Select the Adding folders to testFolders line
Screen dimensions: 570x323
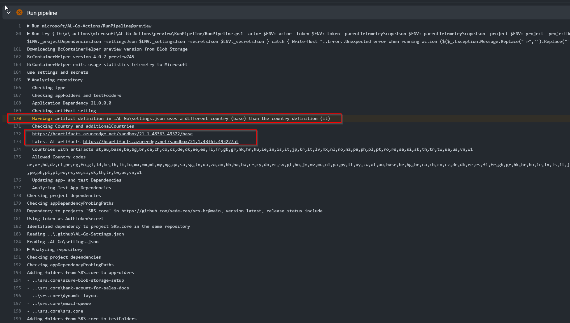click(x=82, y=319)
